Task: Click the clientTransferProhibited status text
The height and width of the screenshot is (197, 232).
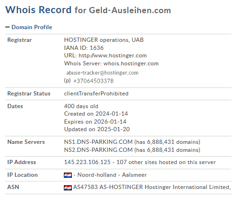Action: (96, 94)
